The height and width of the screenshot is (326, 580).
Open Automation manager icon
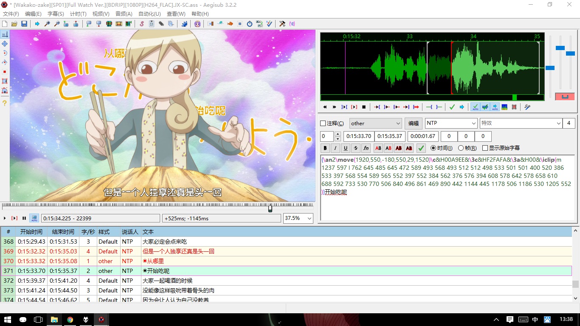(184, 24)
